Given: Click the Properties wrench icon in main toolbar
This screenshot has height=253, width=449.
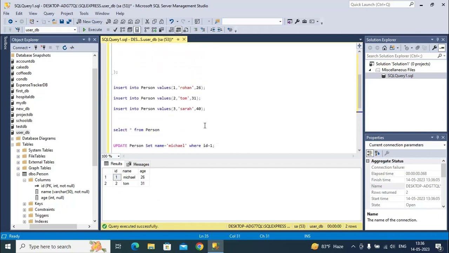Looking at the screenshot, I should point(297,21).
